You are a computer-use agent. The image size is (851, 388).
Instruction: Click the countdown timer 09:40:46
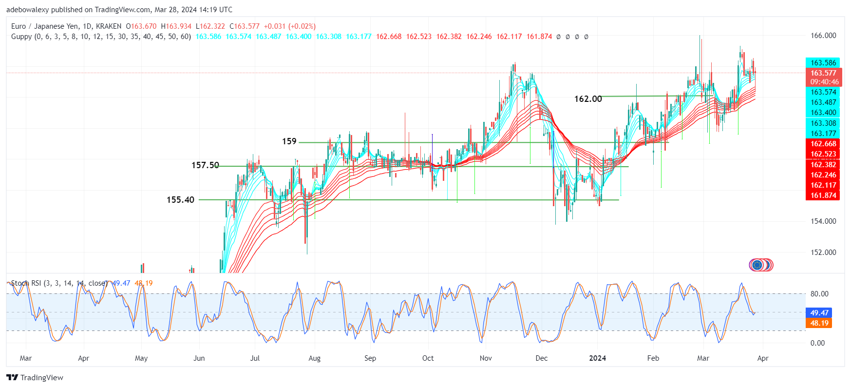click(824, 82)
